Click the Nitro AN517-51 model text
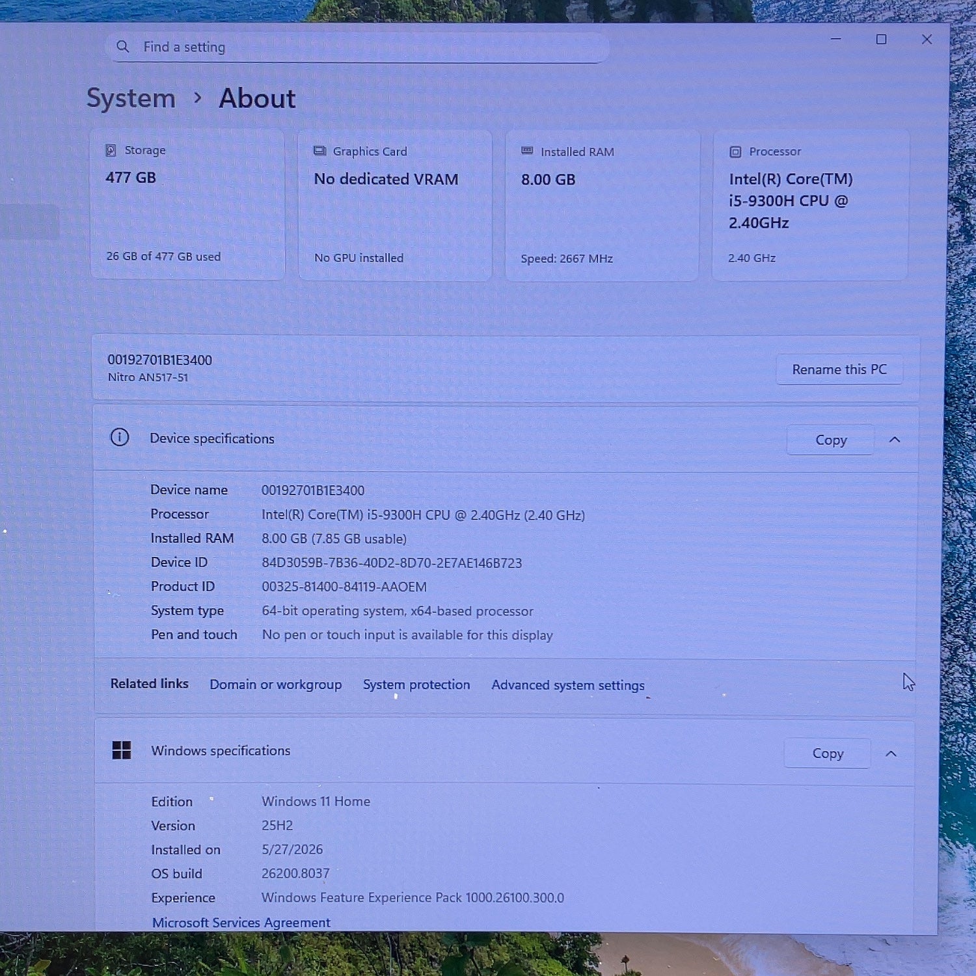 (148, 377)
